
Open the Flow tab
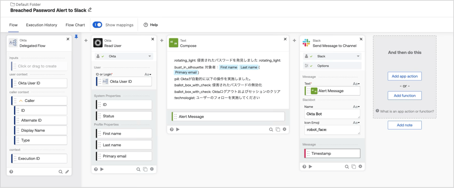click(x=13, y=25)
